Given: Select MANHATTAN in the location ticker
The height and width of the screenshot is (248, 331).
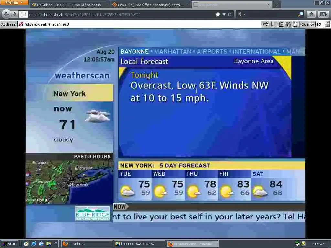Looking at the screenshot, I should pyautogui.click(x=173, y=52).
